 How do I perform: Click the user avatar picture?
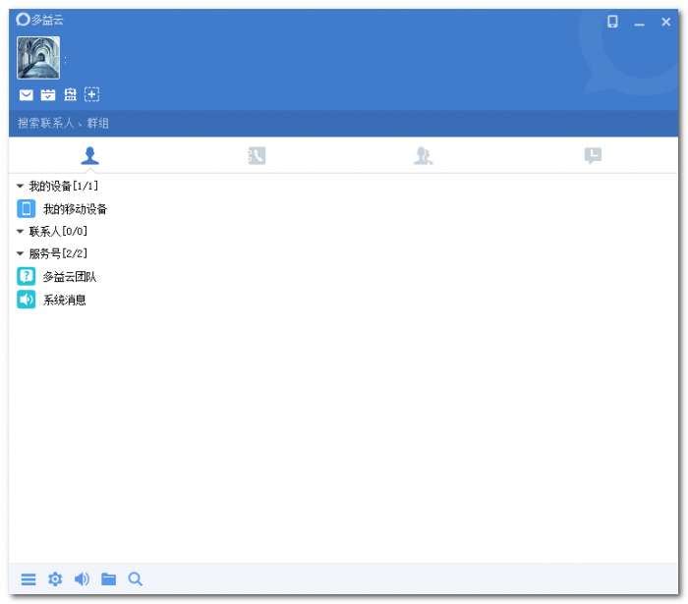tap(38, 57)
